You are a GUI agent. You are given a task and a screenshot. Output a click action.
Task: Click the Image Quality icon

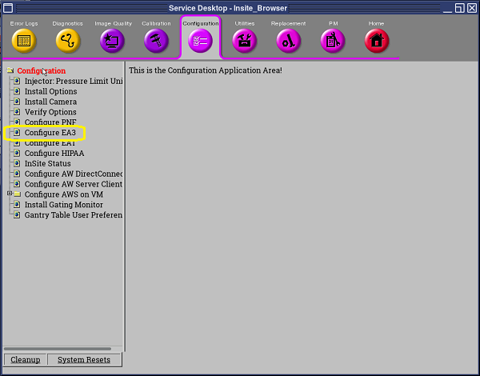click(x=112, y=41)
